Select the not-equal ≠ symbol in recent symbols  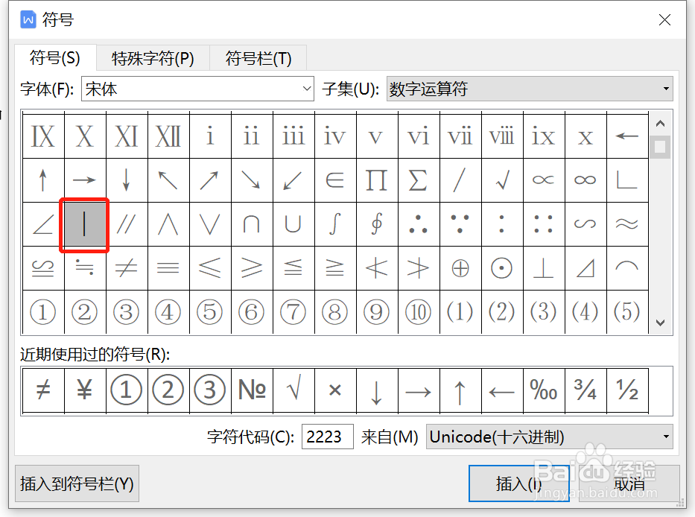42,390
